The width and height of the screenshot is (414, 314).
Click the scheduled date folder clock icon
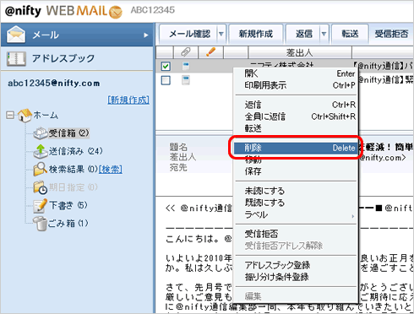point(41,187)
